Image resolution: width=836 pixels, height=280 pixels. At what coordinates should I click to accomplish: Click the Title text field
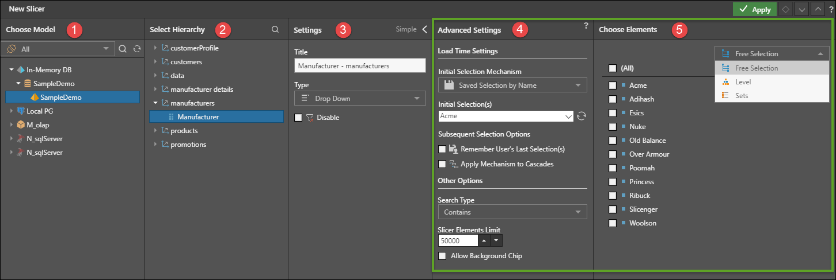tap(359, 66)
